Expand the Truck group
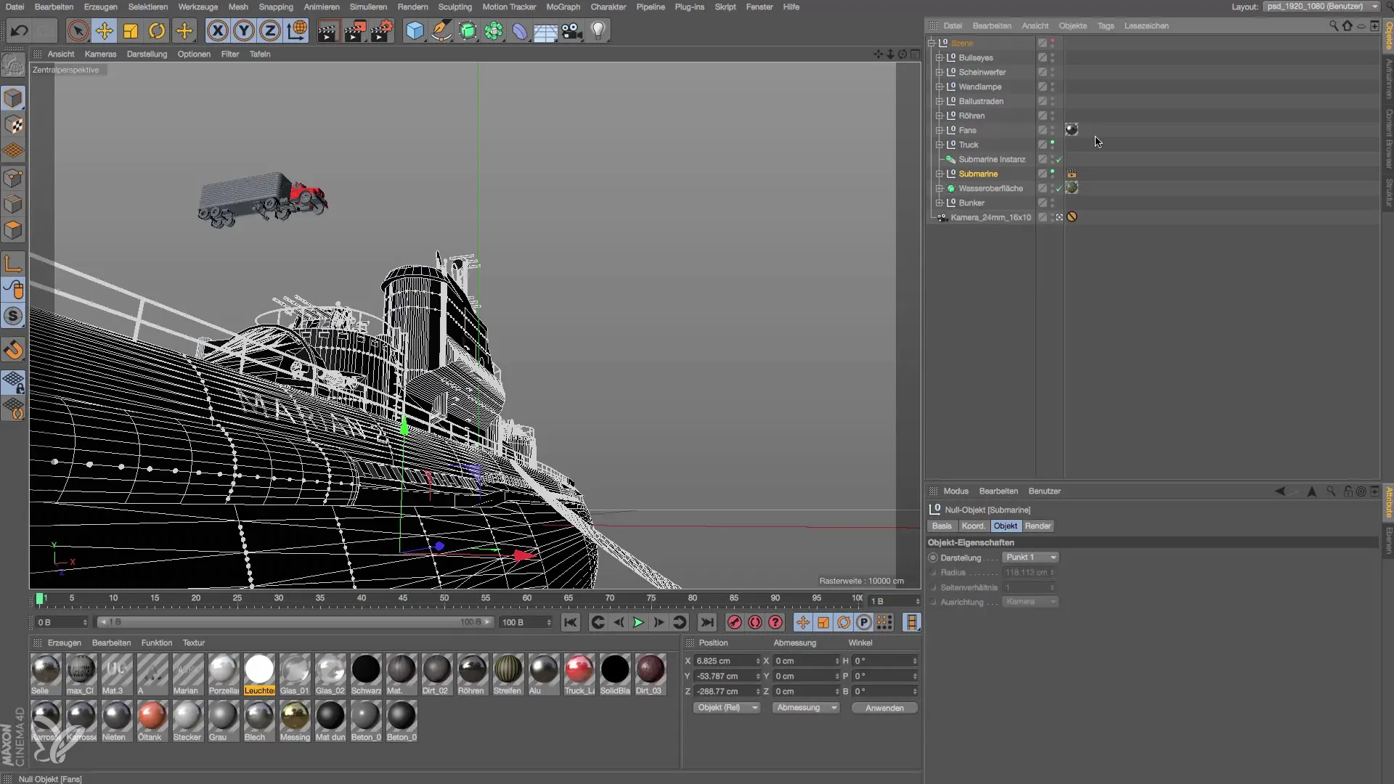The height and width of the screenshot is (784, 1394). [x=939, y=144]
